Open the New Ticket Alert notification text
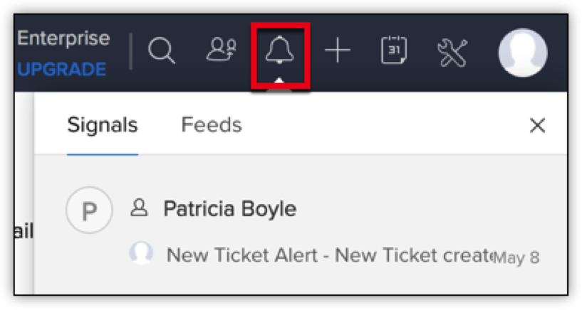The height and width of the screenshot is (310, 582). pyautogui.click(x=329, y=255)
